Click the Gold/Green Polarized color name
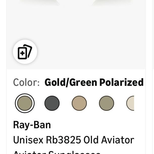The width and height of the screenshot is (154, 154). [94, 82]
